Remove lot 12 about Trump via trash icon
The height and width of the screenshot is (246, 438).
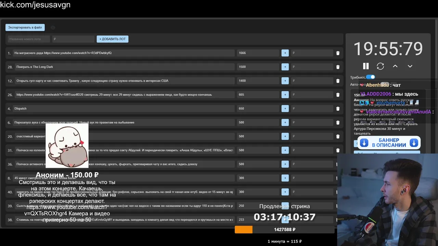(338, 81)
